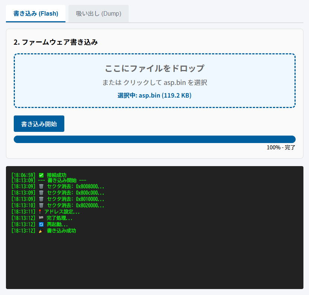Click the 2. ファームウェア書き込み heading

pyautogui.click(x=56, y=42)
